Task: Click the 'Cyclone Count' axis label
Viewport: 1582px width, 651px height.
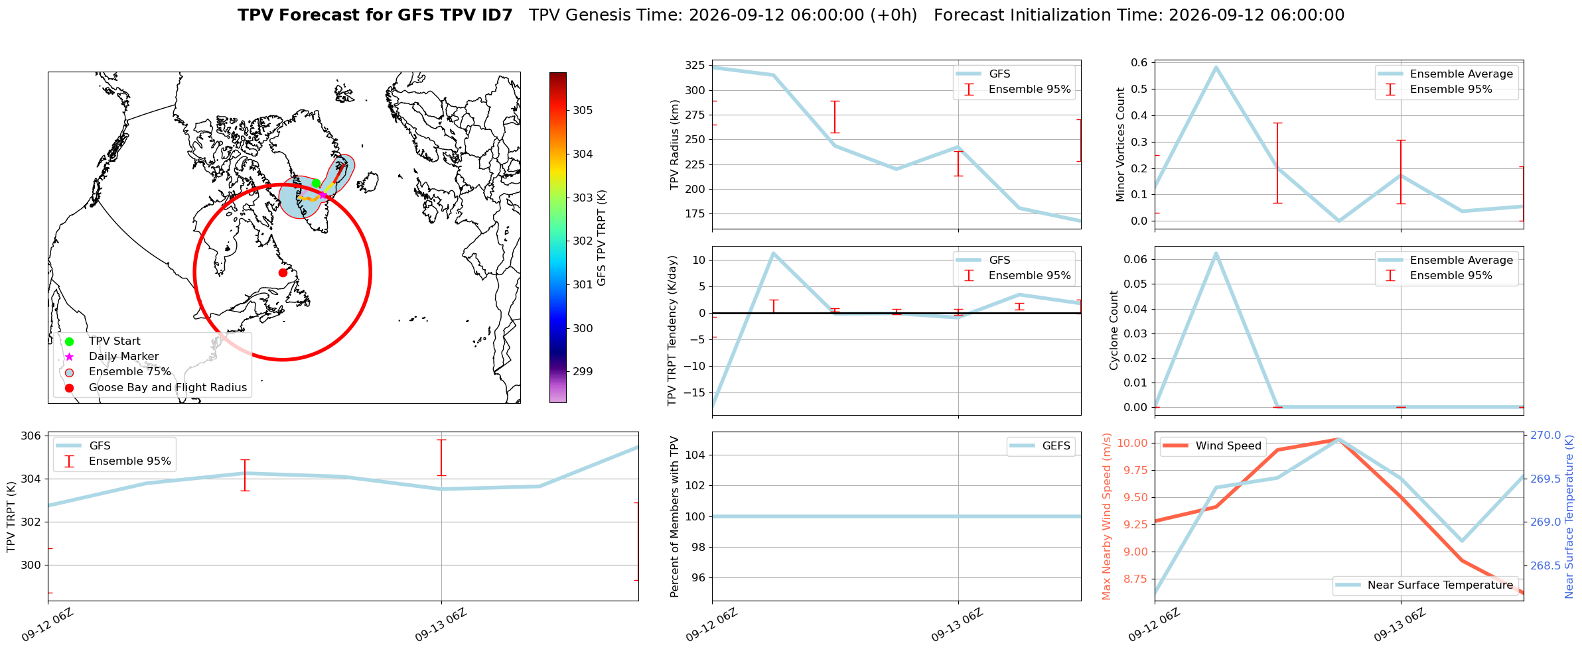Action: pos(1114,331)
